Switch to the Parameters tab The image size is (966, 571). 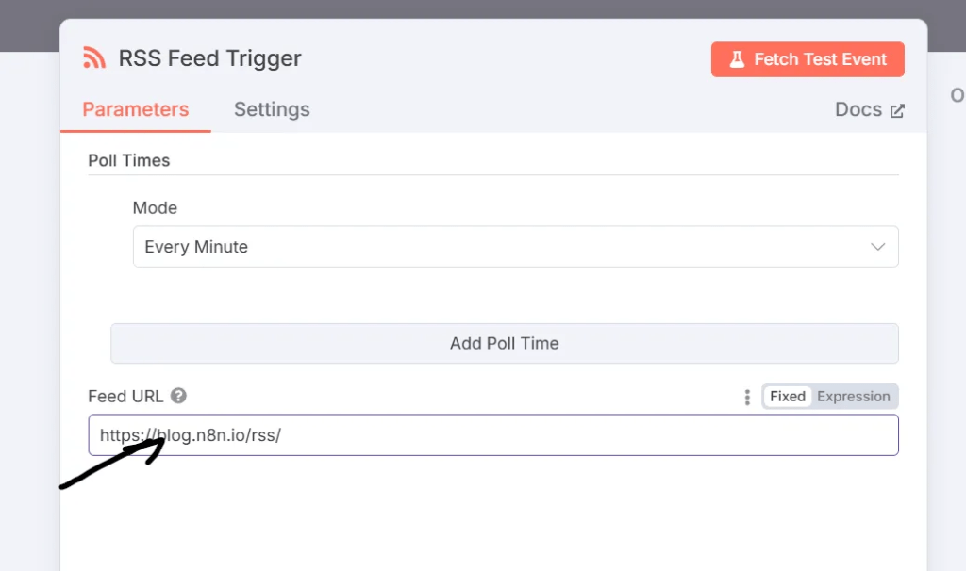136,109
